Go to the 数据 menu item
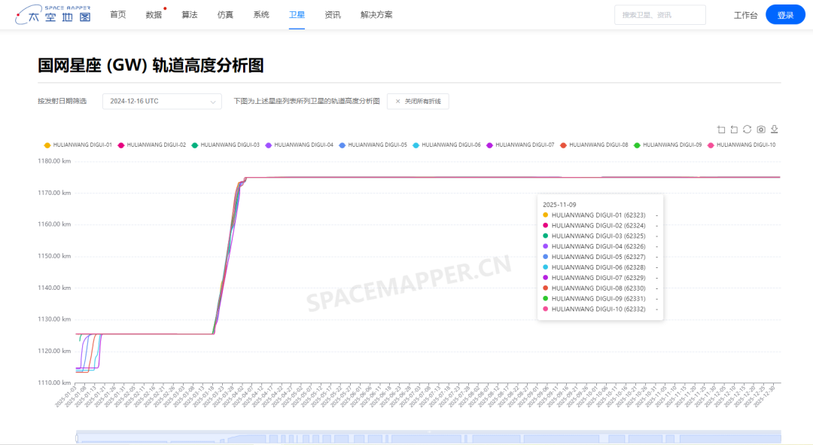Viewport: 813px width, 445px height. point(154,14)
